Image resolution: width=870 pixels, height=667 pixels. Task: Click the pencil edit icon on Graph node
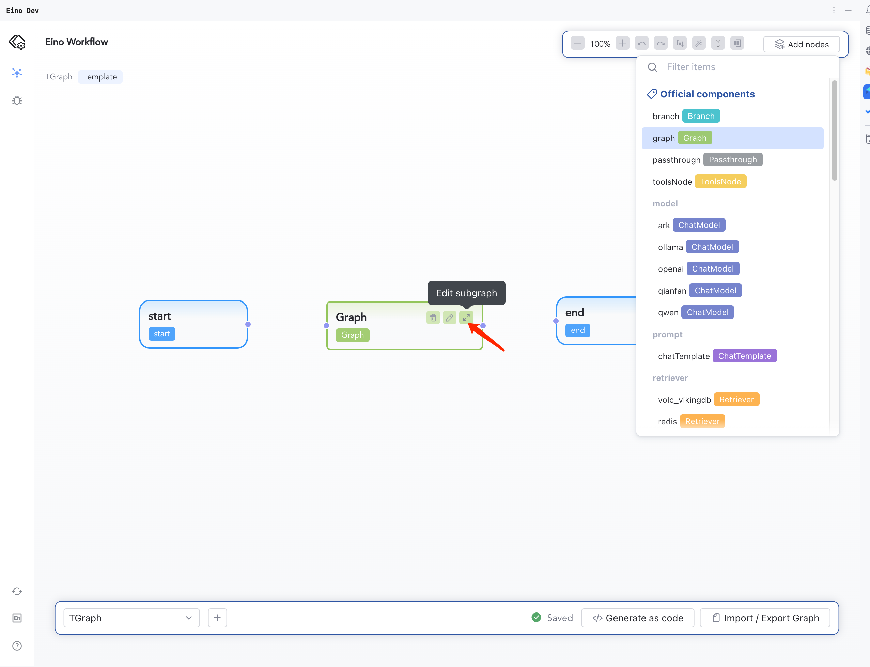click(x=449, y=317)
